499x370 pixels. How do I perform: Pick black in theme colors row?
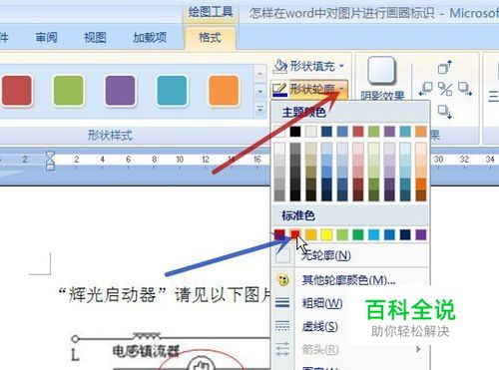(295, 132)
